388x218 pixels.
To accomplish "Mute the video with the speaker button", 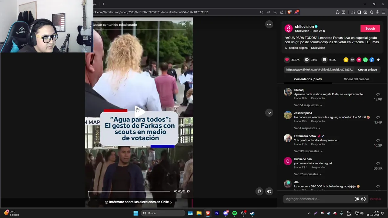I will pyautogui.click(x=269, y=191).
